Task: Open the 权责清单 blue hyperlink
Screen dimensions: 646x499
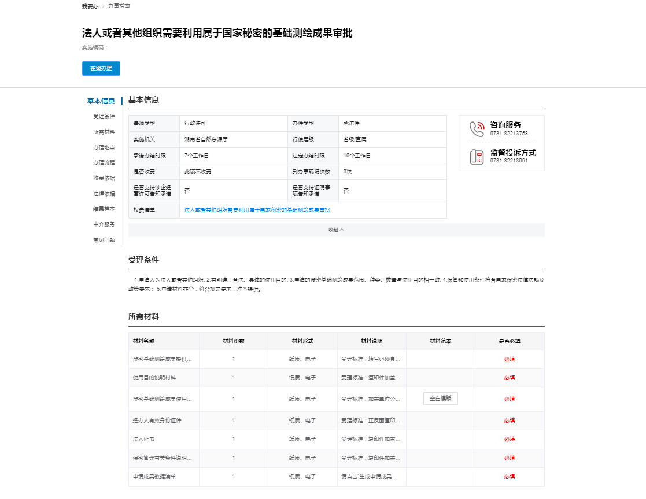Action: point(257,210)
